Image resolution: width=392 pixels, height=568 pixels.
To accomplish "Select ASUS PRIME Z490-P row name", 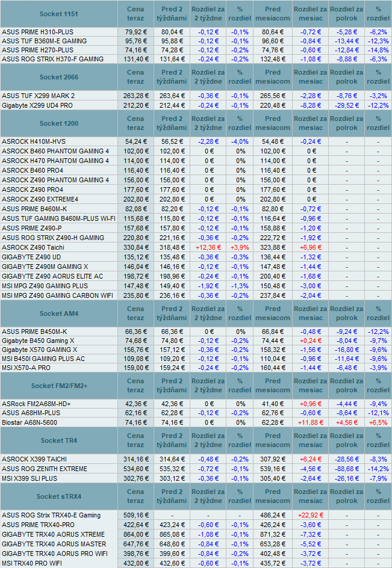I will [x=31, y=228].
